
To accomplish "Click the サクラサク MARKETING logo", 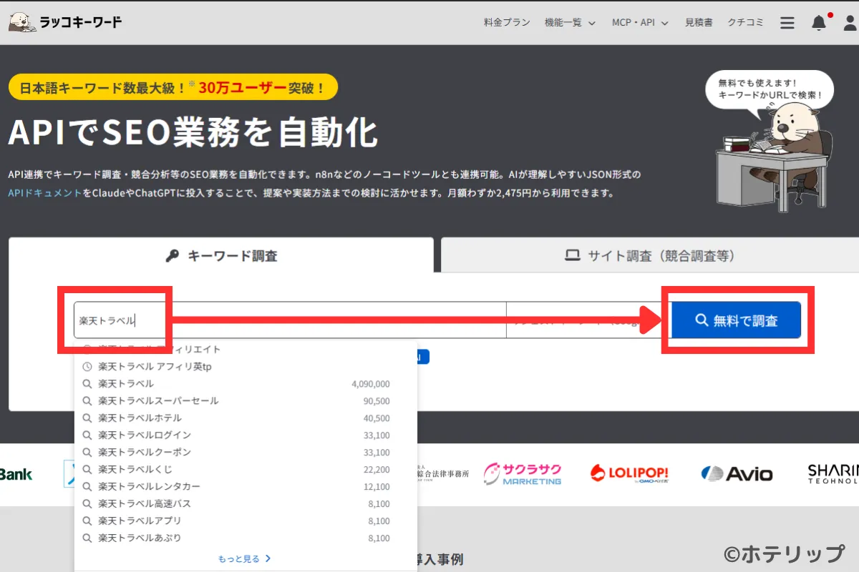I will tap(523, 473).
